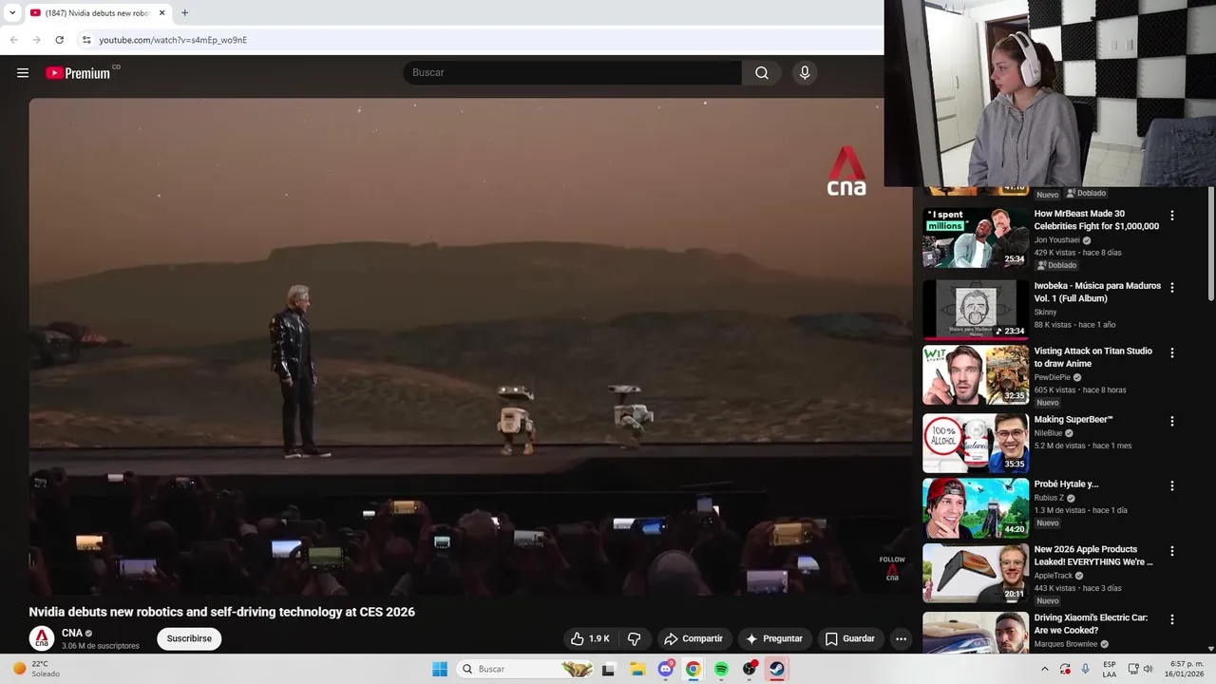Save video with Guardar button
This screenshot has width=1216, height=684.
849,638
